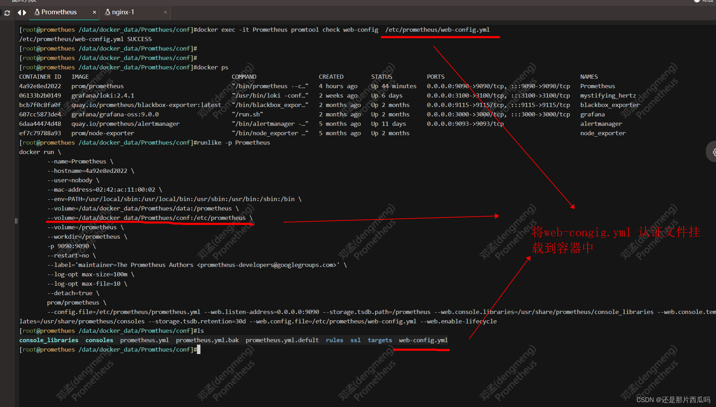Click the refresh/reconnect icon left of tabs

coord(7,13)
